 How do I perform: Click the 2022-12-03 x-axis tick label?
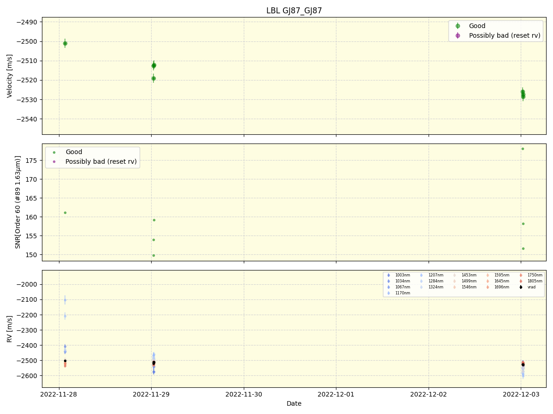click(x=521, y=394)
